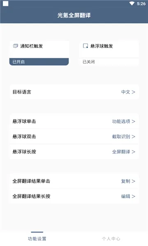Tap the floating ball trigger square icon

click(86, 46)
